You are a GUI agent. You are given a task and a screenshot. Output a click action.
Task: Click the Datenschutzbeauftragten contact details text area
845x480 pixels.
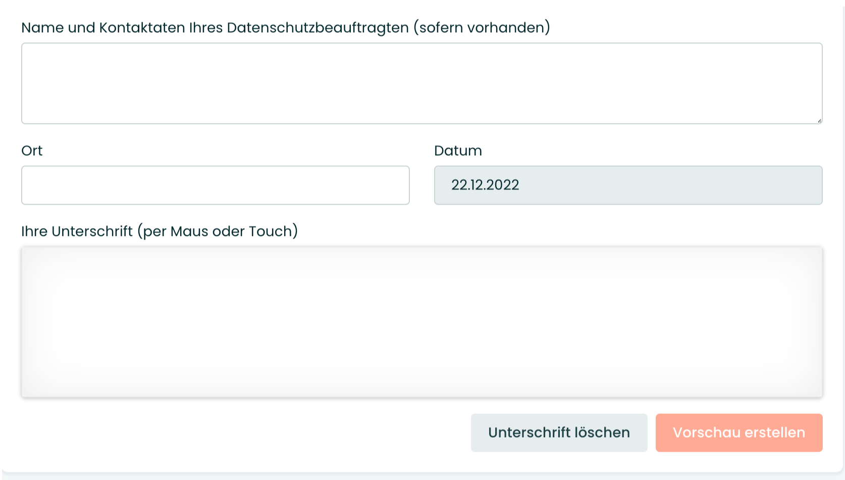(422, 83)
